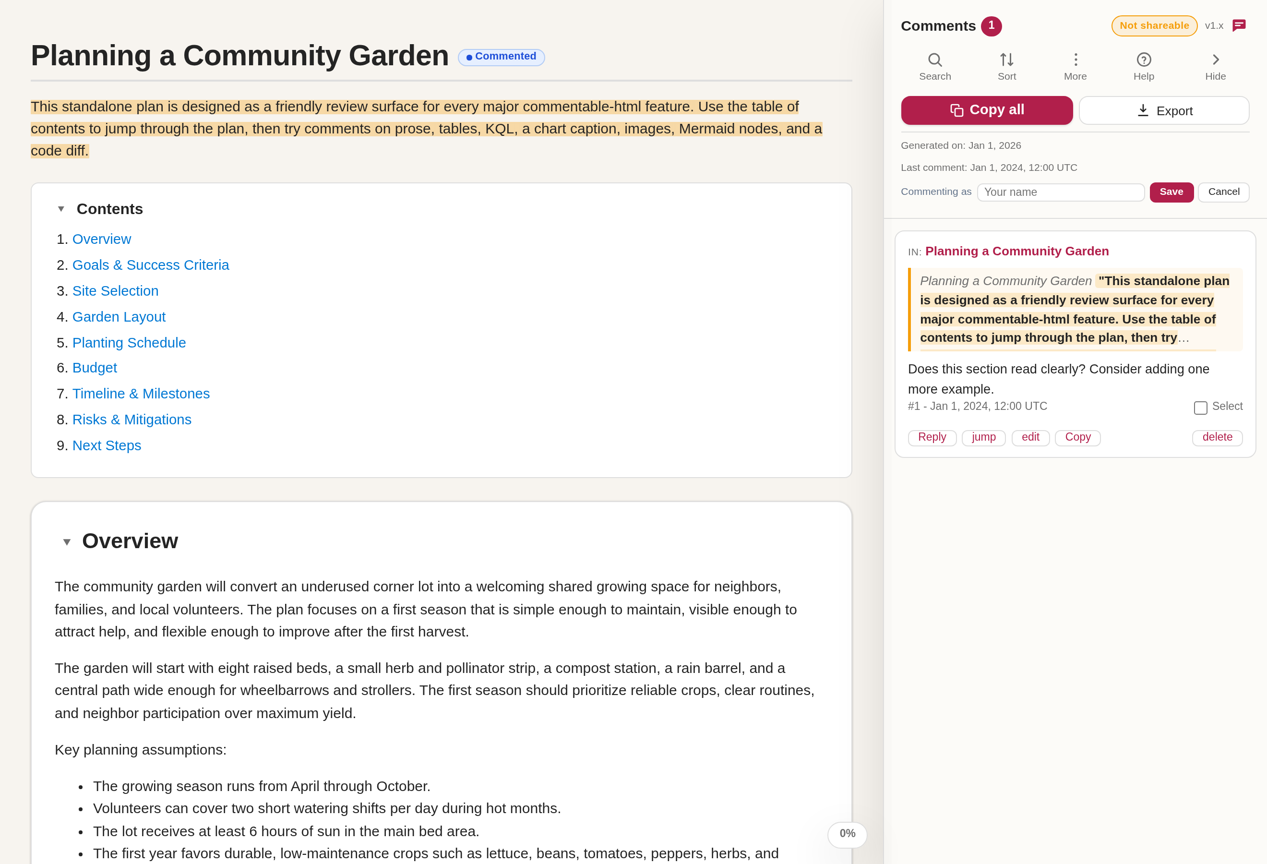Image resolution: width=1267 pixels, height=864 pixels.
Task: Open the More options menu
Action: [x=1075, y=67]
